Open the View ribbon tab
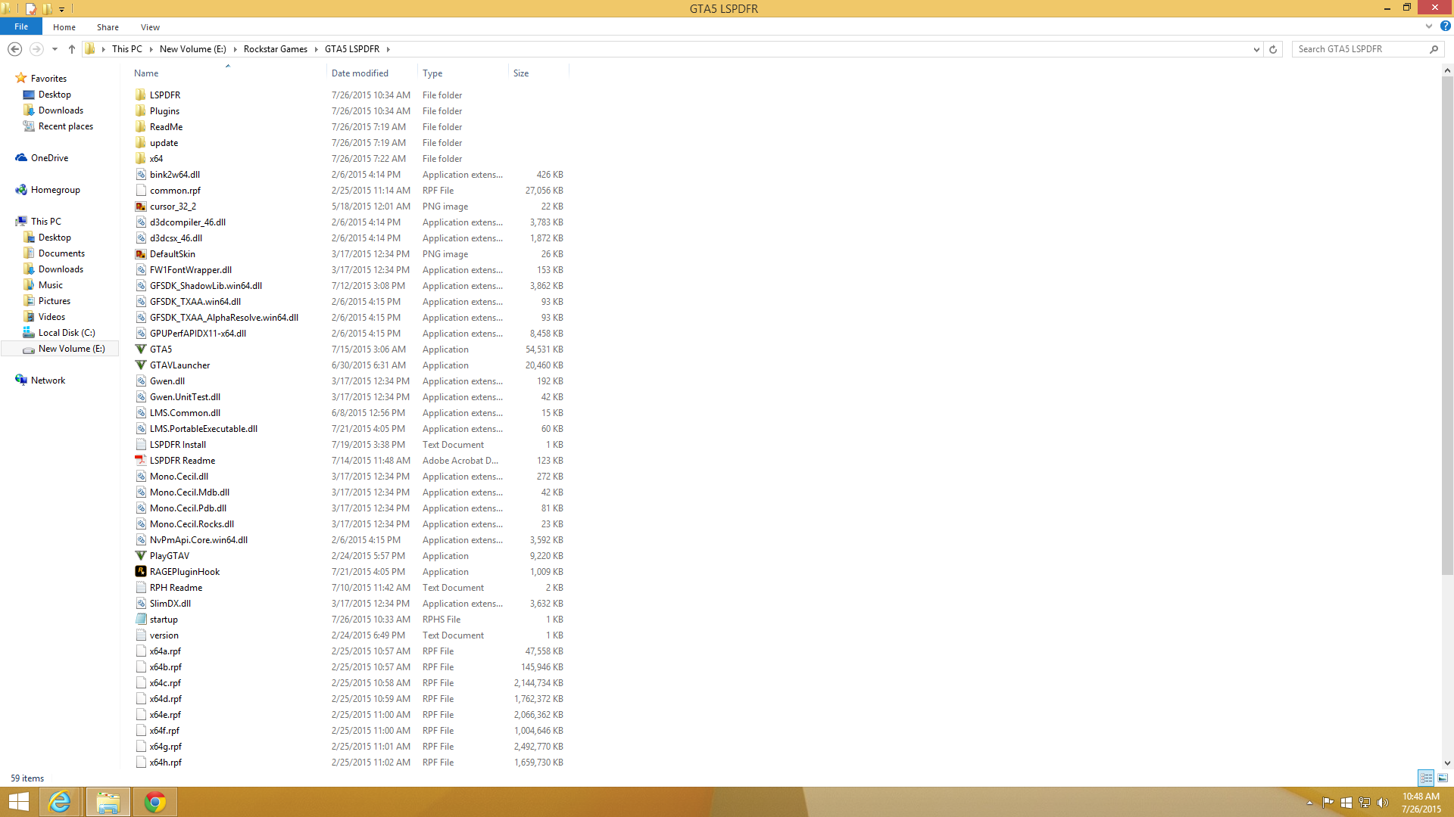The width and height of the screenshot is (1454, 817). [150, 27]
